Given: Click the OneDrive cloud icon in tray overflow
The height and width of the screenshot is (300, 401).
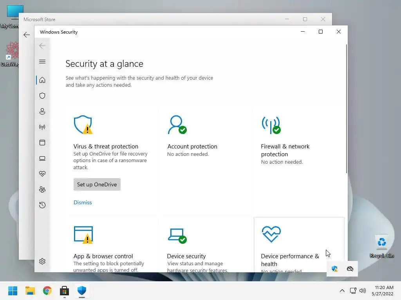Looking at the screenshot, I should coord(350,269).
